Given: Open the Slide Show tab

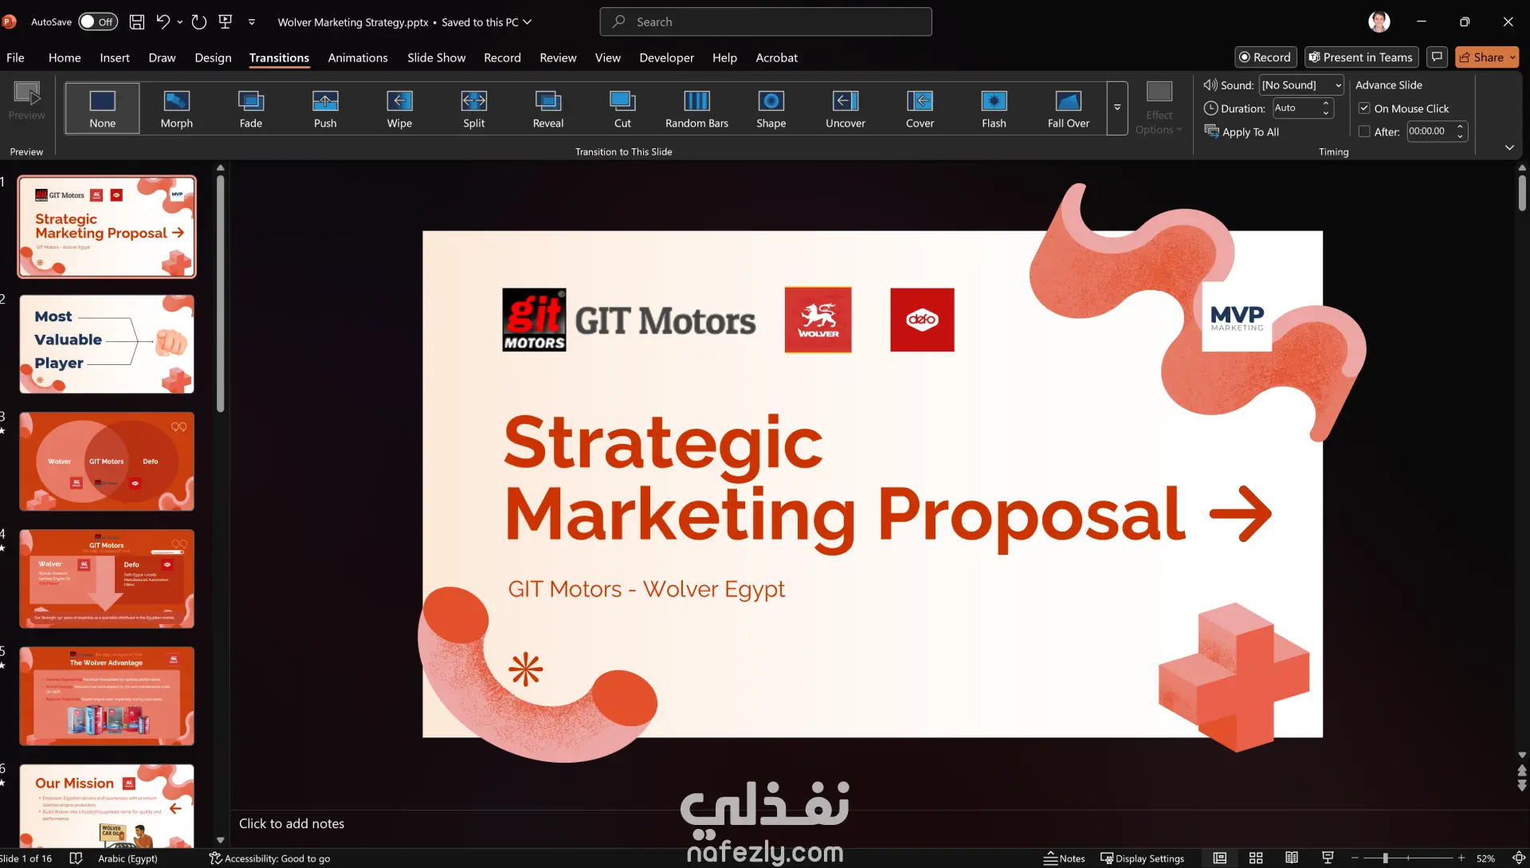Looking at the screenshot, I should tap(436, 57).
